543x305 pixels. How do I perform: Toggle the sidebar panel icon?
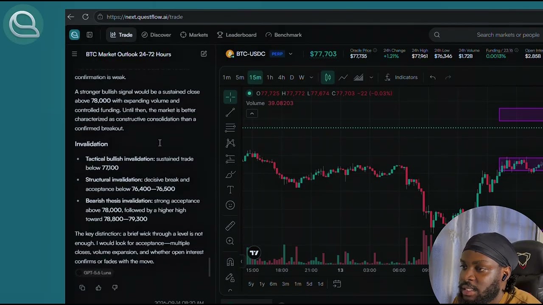(x=90, y=35)
